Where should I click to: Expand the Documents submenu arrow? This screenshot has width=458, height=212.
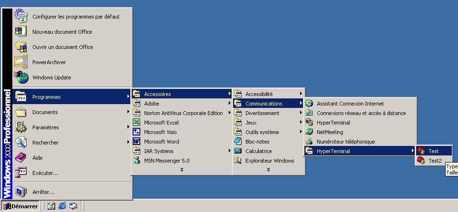pyautogui.click(x=128, y=112)
